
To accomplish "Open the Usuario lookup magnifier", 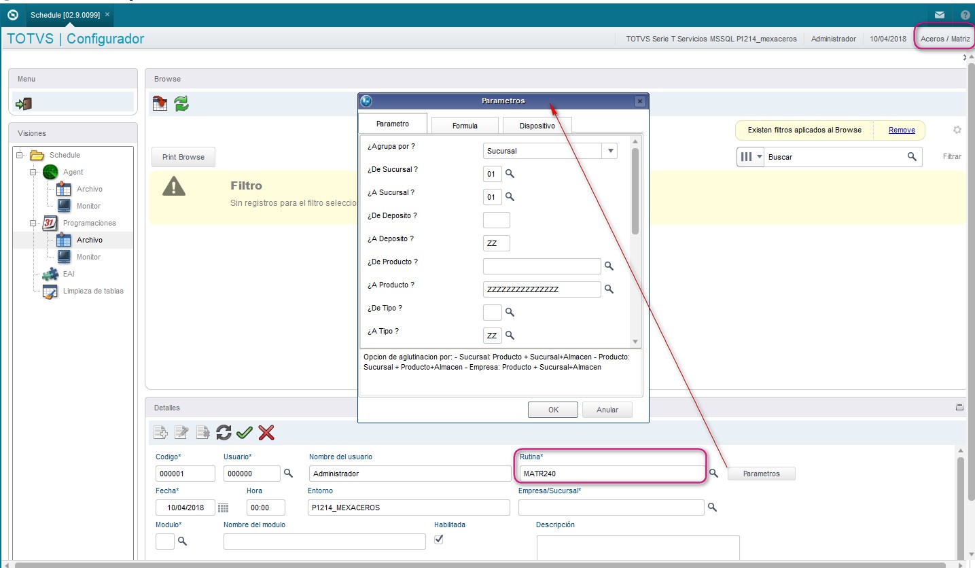I will pyautogui.click(x=288, y=473).
